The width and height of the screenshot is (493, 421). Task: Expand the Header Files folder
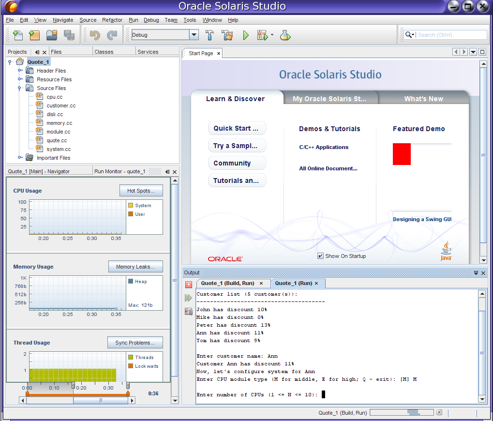coord(20,71)
